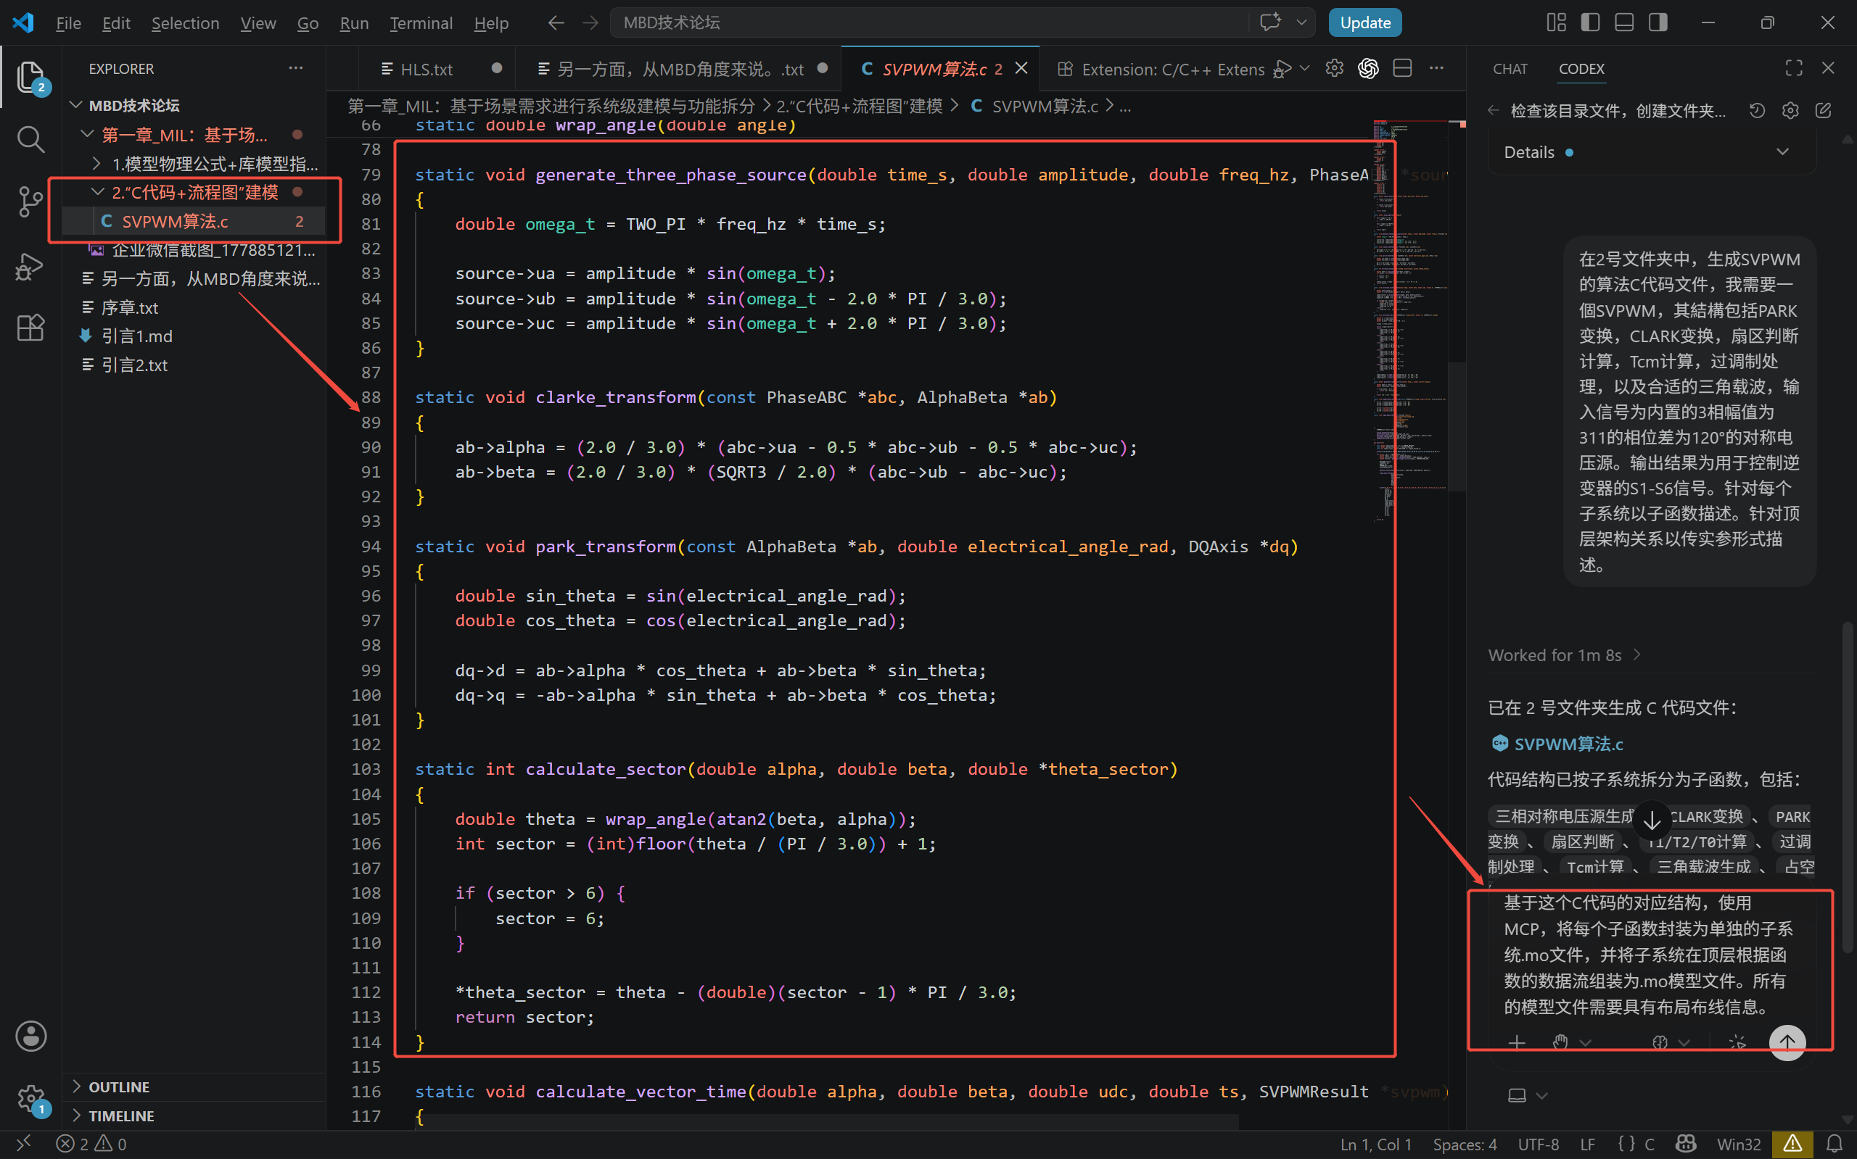The height and width of the screenshot is (1159, 1857).
Task: Toggle Primary Side Bar visibility
Action: [1590, 22]
